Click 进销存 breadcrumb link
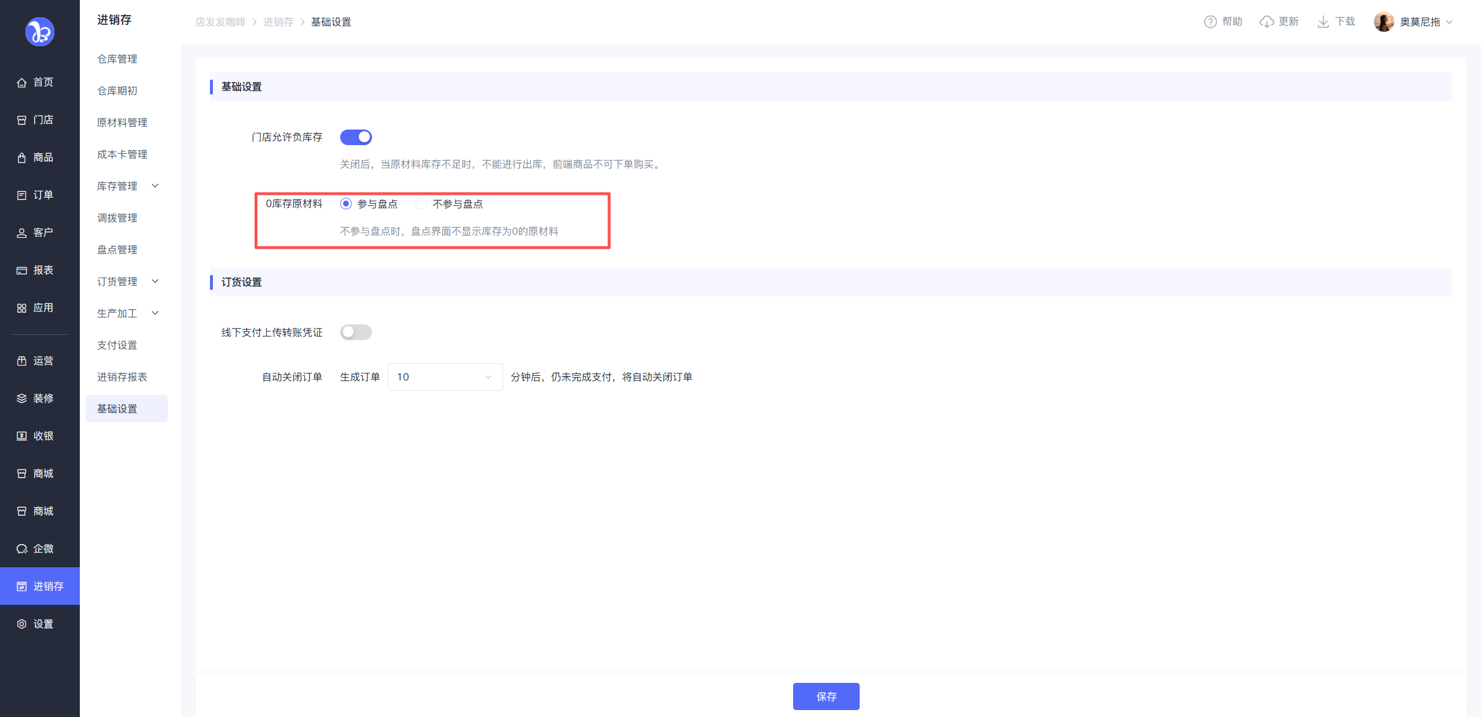Screen dimensions: 1481x717 [x=278, y=22]
